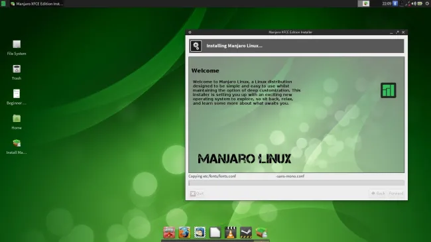Click the 22:09 clock in panel
This screenshot has height=242, width=431.
coord(387,3)
